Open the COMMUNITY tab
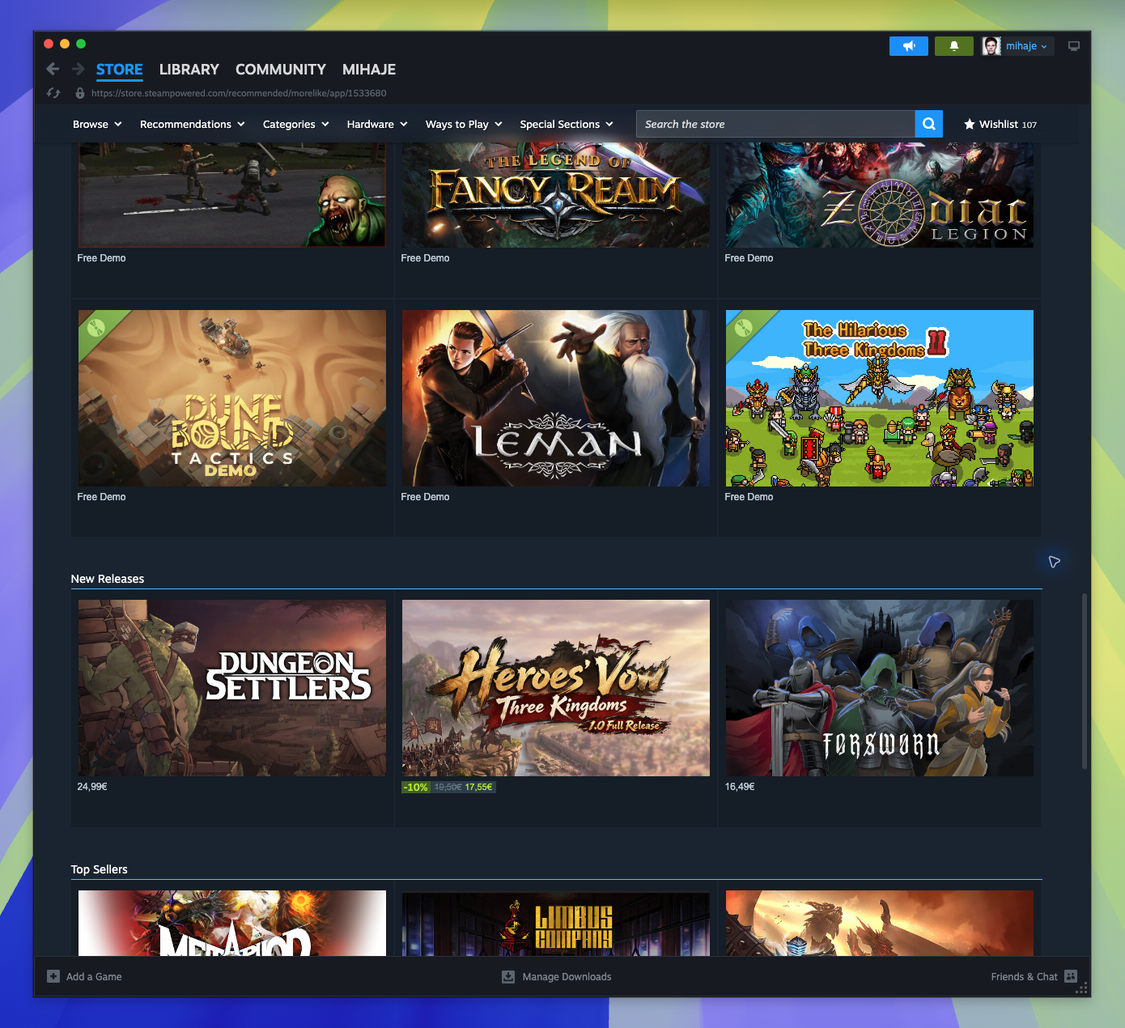This screenshot has height=1028, width=1125. 281,70
